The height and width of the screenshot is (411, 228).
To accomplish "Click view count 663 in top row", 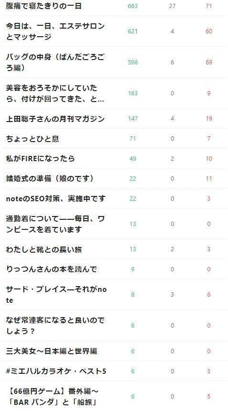I will [133, 6].
